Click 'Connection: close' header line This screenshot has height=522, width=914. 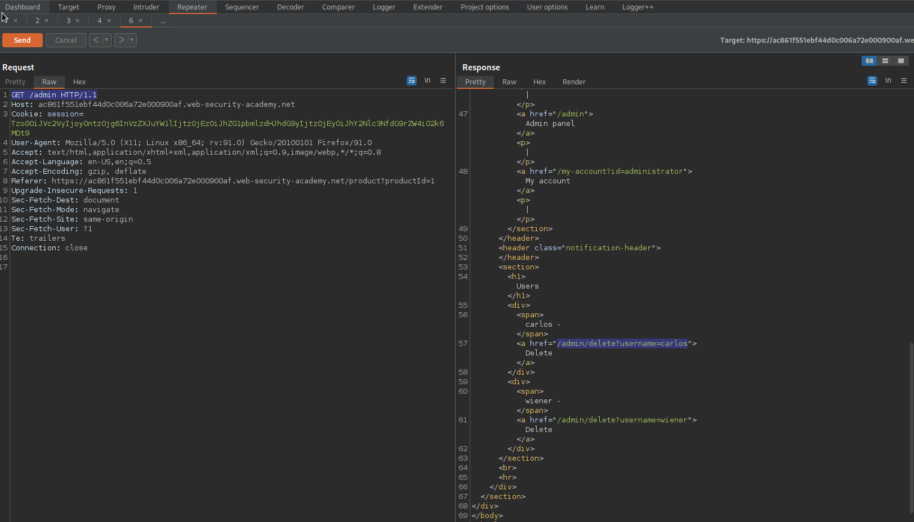[50, 247]
